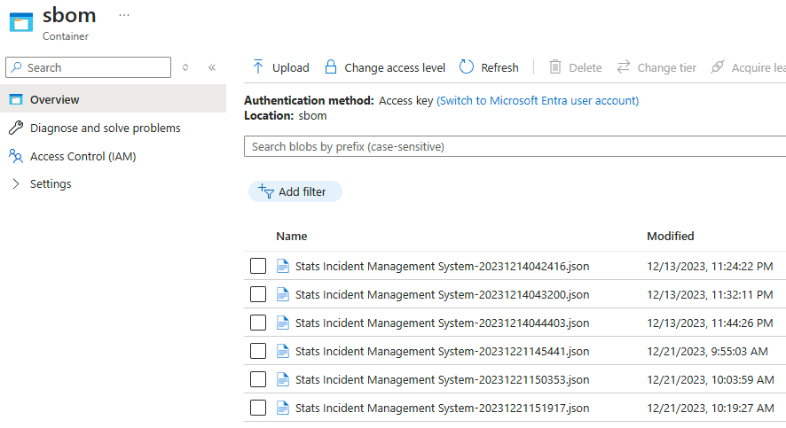Sort by the Name column header
This screenshot has height=428, width=786.
(x=292, y=237)
